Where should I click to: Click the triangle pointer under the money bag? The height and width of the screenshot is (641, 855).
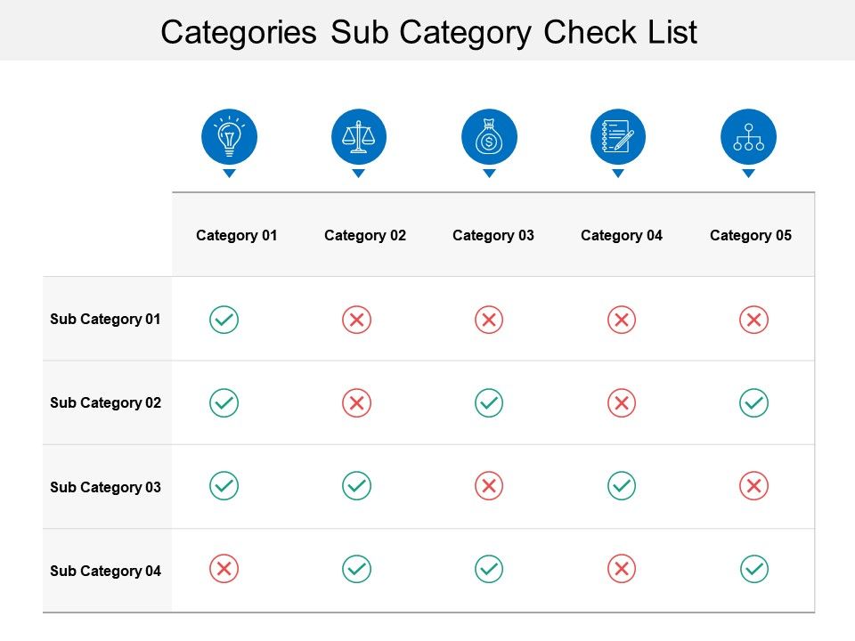pyautogui.click(x=489, y=174)
